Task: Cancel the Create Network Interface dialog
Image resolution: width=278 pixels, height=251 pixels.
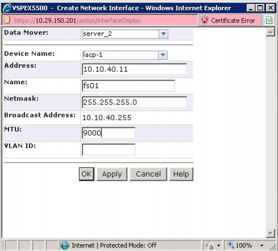Action: coord(149,174)
